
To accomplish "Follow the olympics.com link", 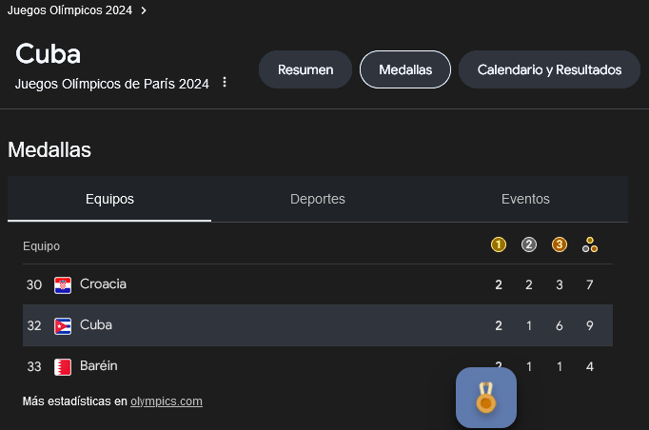I will [x=167, y=401].
